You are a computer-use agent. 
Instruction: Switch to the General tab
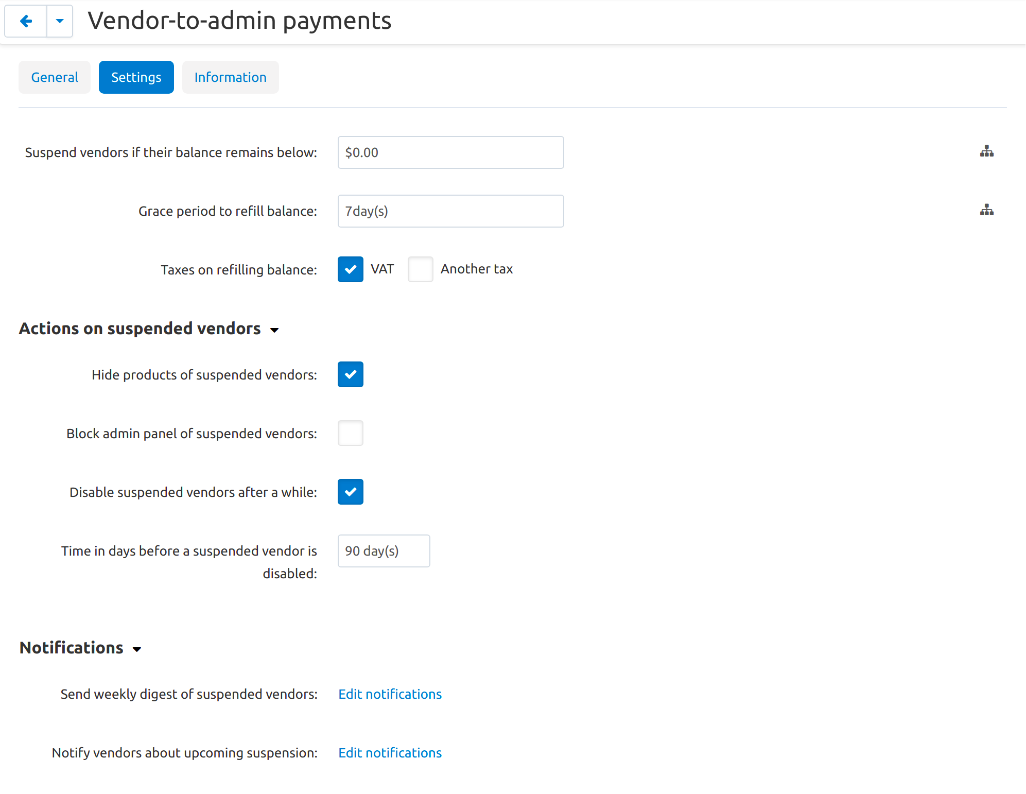pos(55,77)
